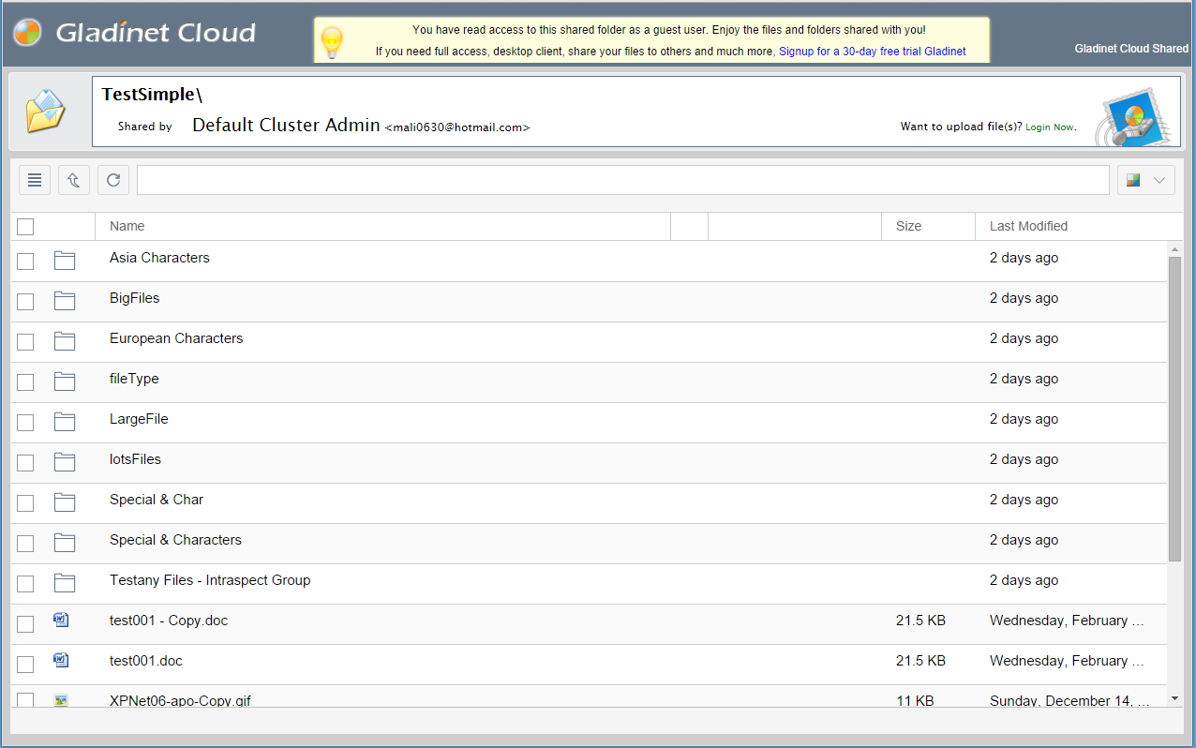Open the view mode dropdown
The height and width of the screenshot is (748, 1196).
pos(1146,180)
